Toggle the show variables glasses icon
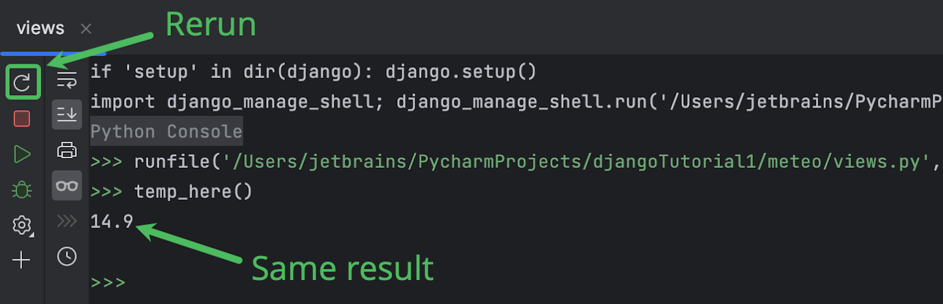943x304 pixels. click(67, 186)
